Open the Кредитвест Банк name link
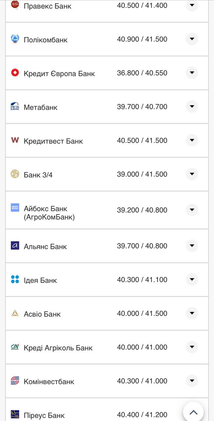 tap(53, 141)
